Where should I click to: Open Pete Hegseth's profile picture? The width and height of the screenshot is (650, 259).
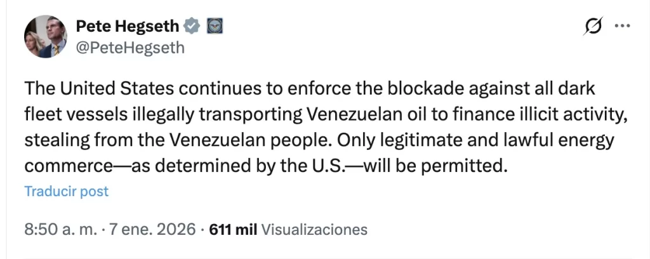[45, 37]
